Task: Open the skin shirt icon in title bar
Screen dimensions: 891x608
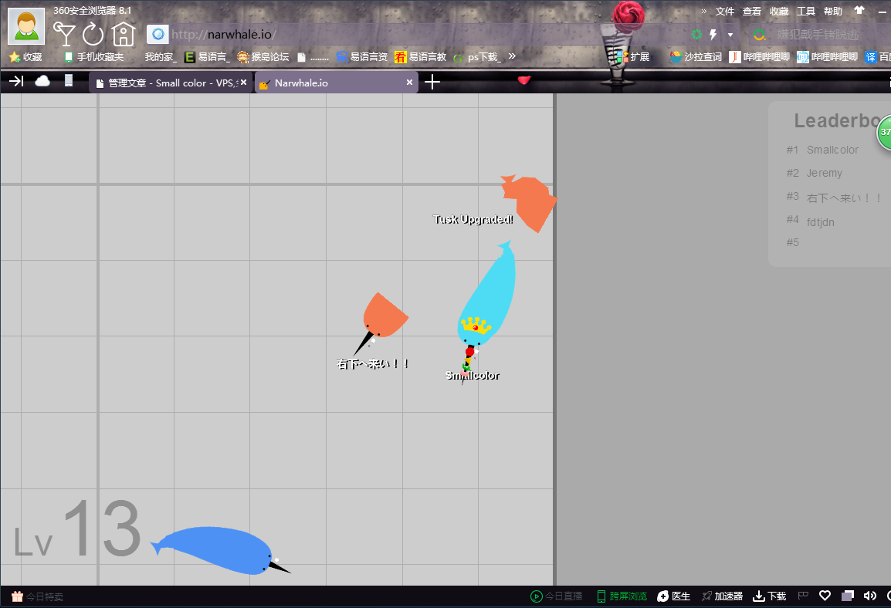Action: [x=859, y=11]
